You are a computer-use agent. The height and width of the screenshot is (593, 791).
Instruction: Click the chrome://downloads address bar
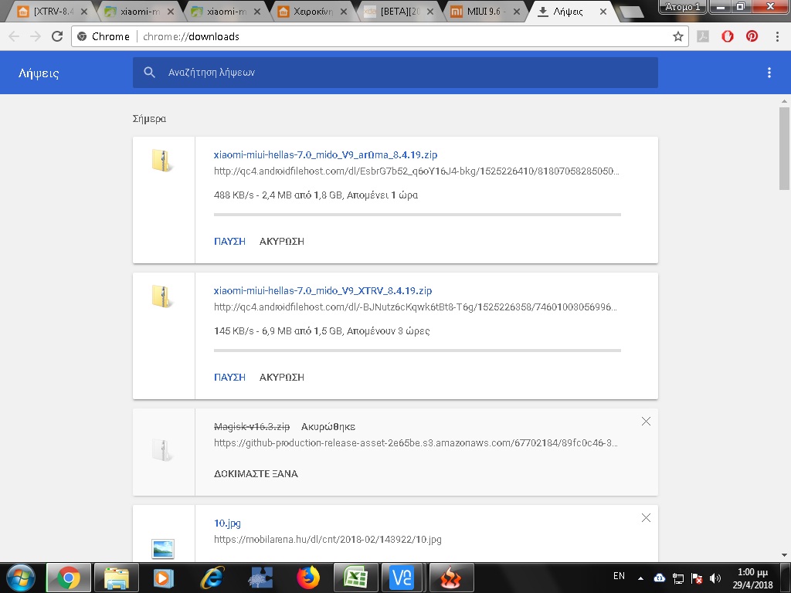coord(386,36)
